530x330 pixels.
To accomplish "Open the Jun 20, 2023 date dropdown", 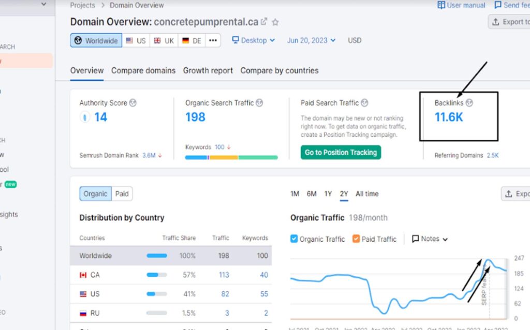I will pos(311,40).
